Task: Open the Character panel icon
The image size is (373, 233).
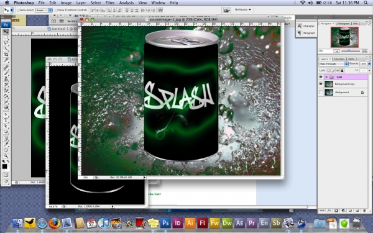Action: click(299, 26)
